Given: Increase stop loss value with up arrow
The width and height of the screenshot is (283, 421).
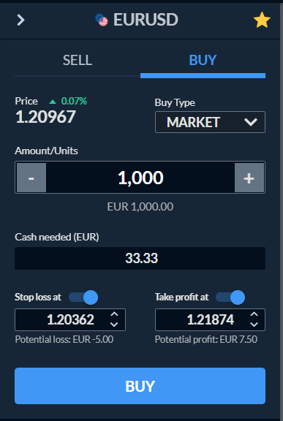Looking at the screenshot, I should (114, 314).
